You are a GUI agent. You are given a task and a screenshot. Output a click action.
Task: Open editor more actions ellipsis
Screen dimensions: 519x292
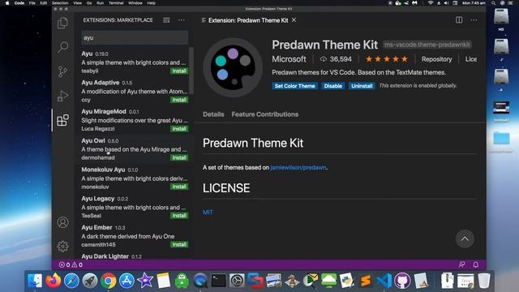click(x=474, y=20)
